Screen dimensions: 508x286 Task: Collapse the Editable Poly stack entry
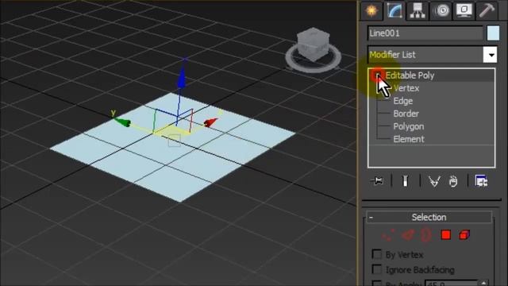377,75
